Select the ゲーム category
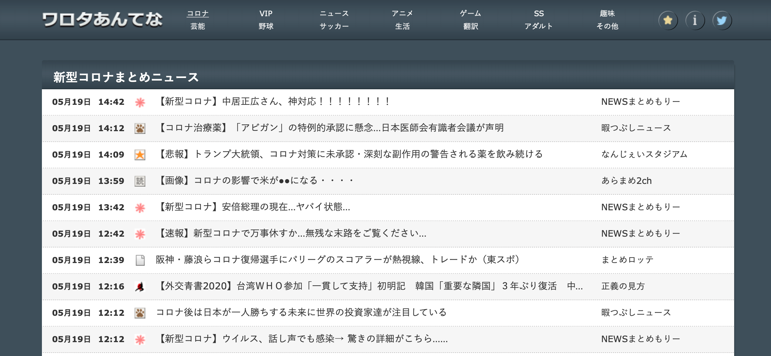 click(x=471, y=14)
